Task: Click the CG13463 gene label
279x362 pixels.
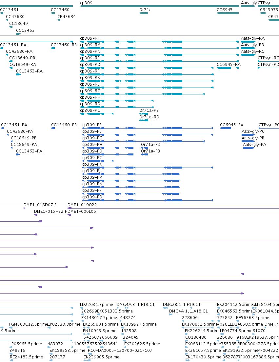Action: point(25,30)
